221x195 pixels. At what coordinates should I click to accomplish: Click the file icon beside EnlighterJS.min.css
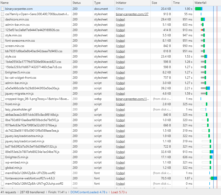[x=3, y=72]
